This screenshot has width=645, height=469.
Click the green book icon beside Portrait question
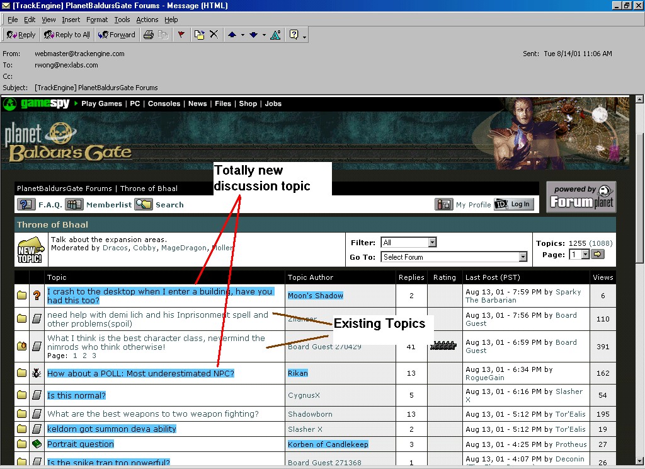37,444
